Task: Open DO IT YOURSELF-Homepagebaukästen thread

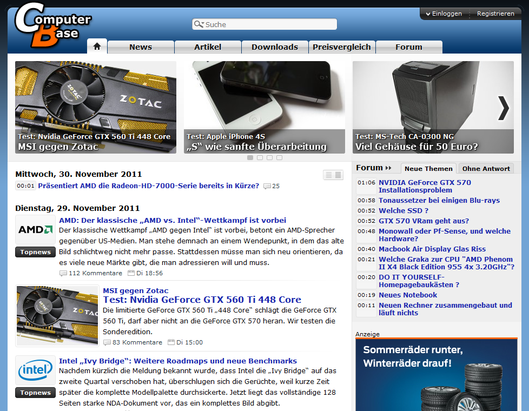Action: (x=419, y=281)
